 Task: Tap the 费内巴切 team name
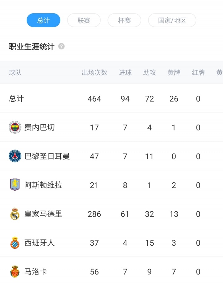pos(39,127)
